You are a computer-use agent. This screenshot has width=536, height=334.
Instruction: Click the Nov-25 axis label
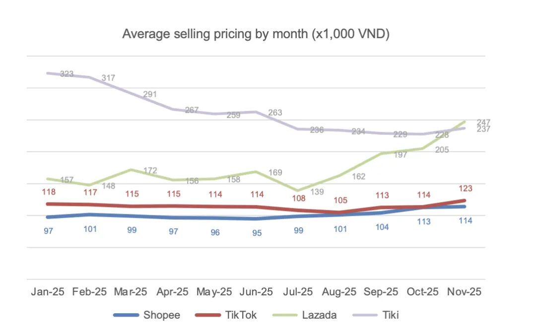pos(465,292)
